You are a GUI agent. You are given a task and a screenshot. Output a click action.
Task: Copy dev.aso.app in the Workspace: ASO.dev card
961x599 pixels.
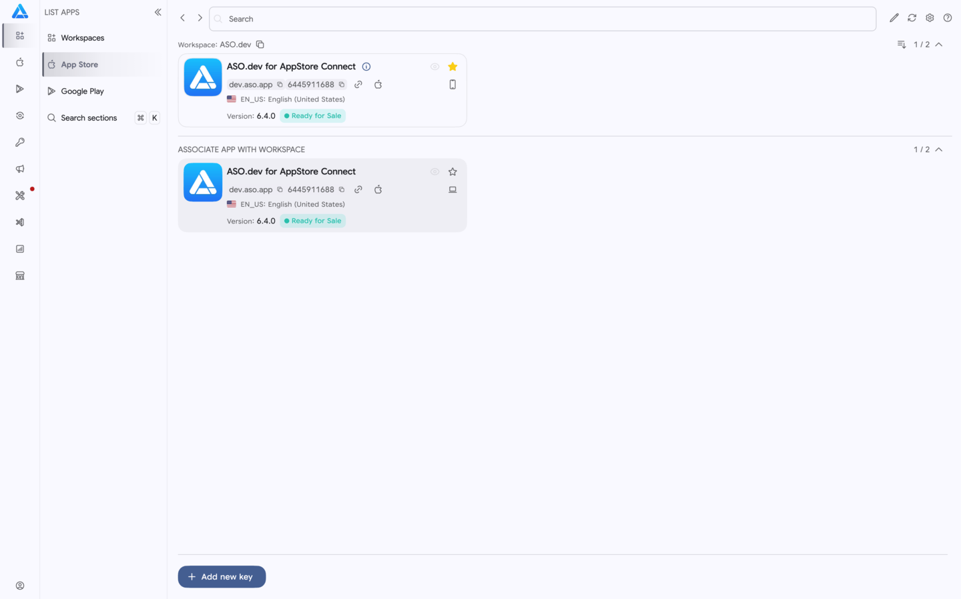pos(280,85)
